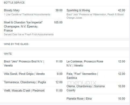This screenshot has width=130, height=105.
Task: Click the 105.00 price for Moet
Action: [58, 22]
